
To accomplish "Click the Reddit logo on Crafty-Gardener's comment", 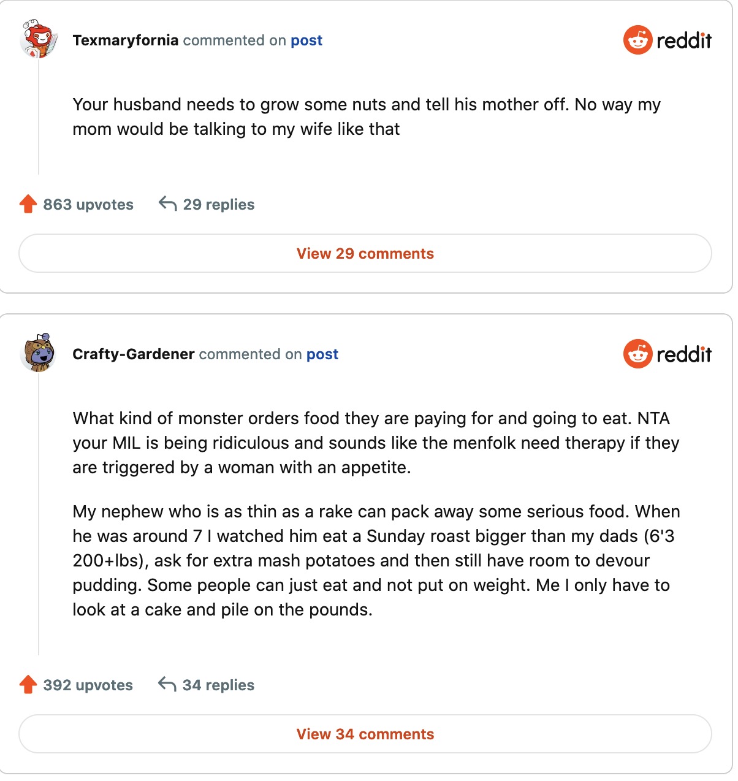I will coord(667,354).
